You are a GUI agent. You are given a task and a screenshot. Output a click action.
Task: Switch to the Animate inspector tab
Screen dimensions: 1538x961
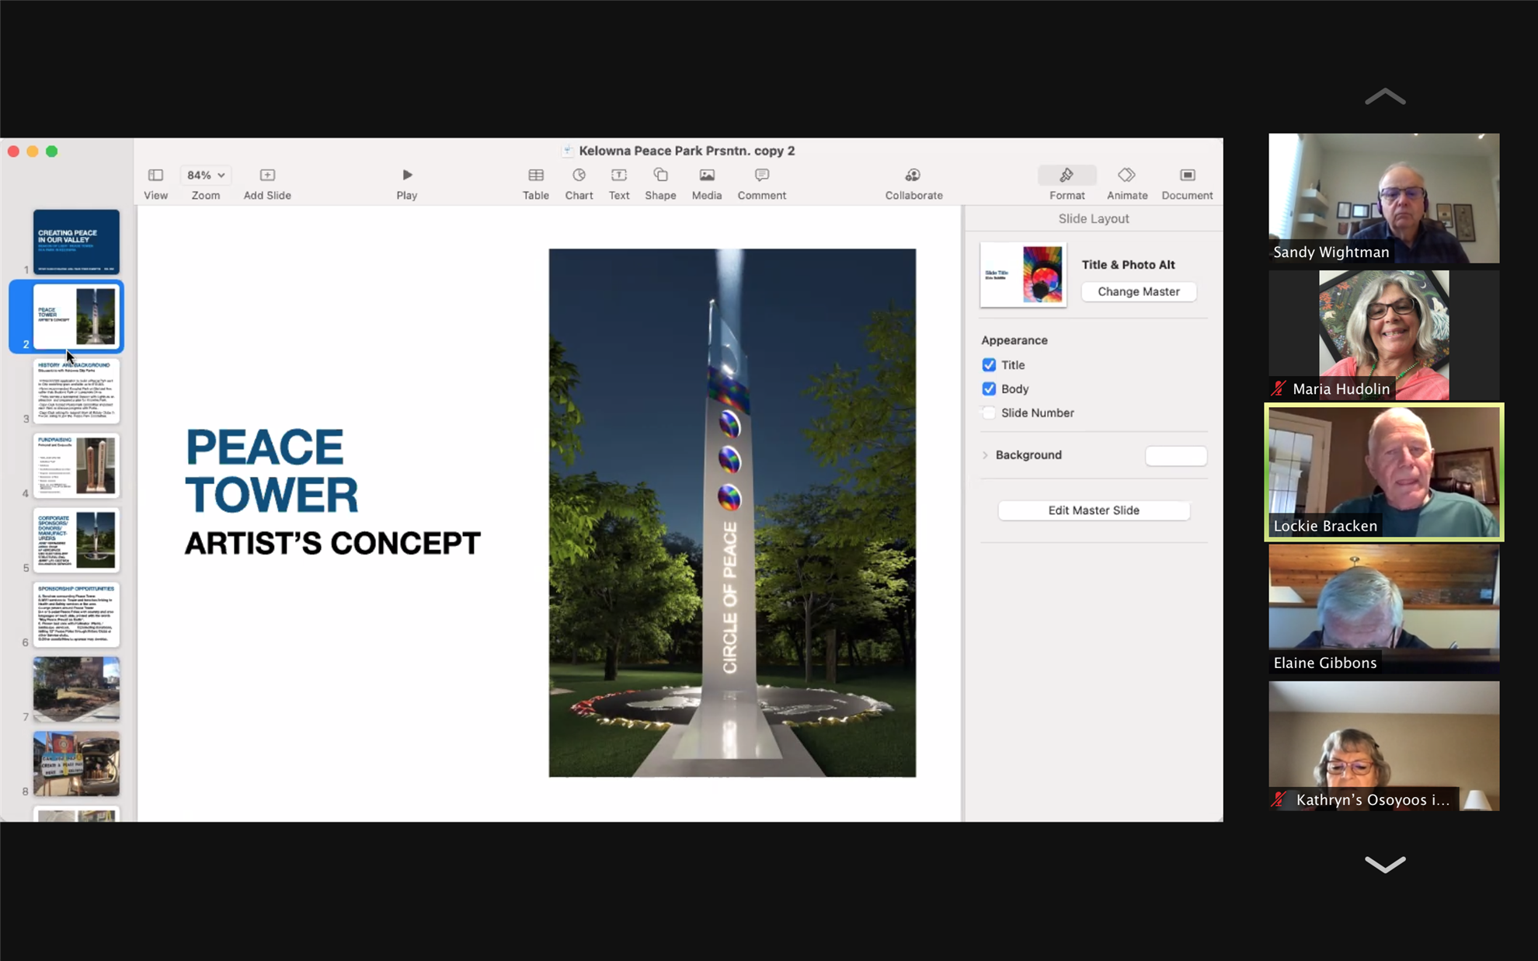click(x=1126, y=175)
